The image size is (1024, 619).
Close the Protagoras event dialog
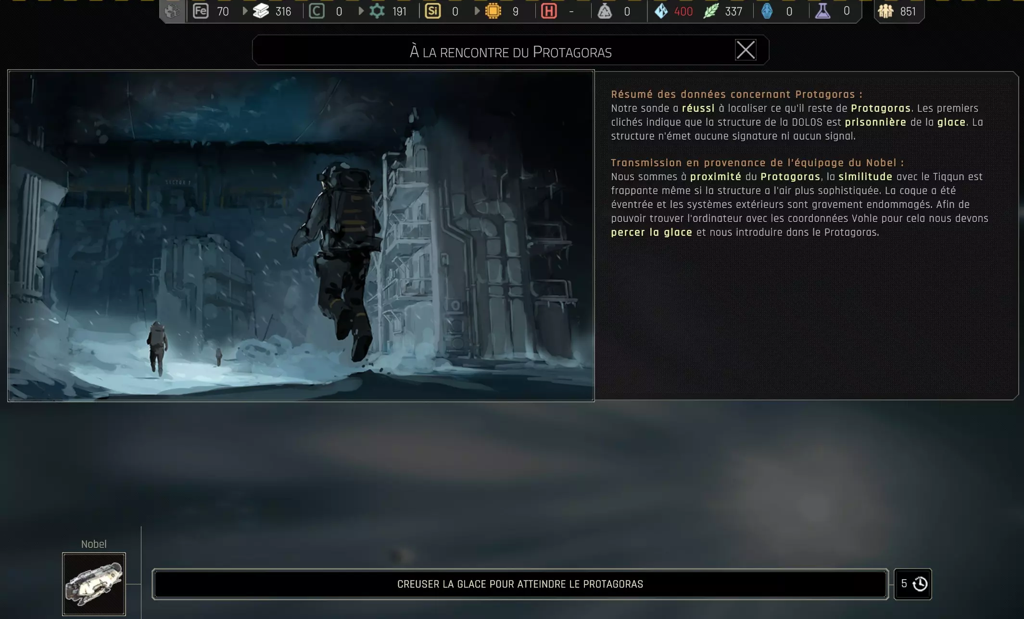(x=746, y=50)
